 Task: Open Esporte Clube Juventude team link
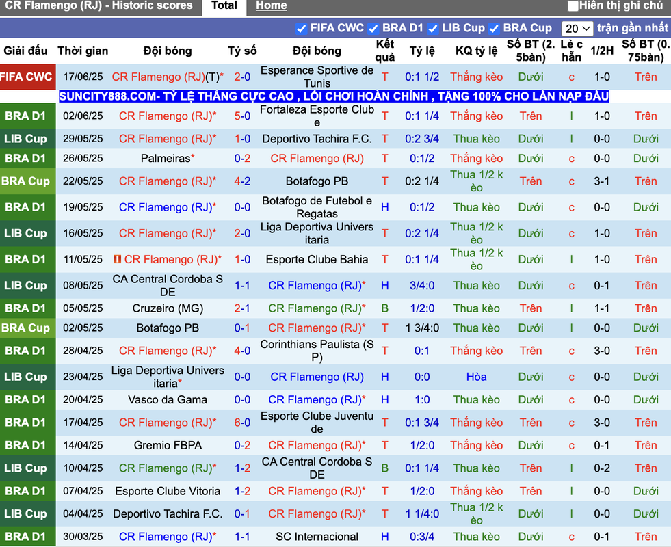tap(317, 423)
